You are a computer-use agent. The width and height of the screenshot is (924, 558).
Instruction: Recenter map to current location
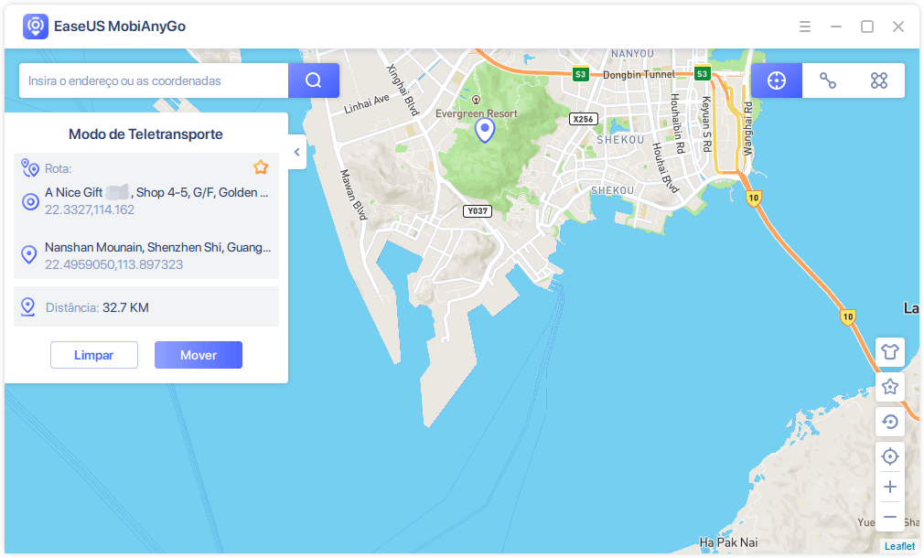(889, 456)
